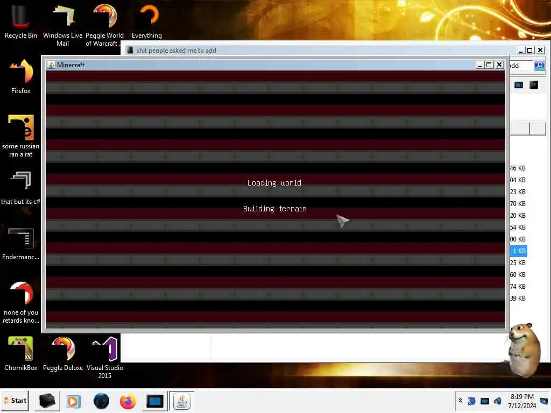Click the volume tray icon
This screenshot has height=413, width=551.
[x=498, y=401]
